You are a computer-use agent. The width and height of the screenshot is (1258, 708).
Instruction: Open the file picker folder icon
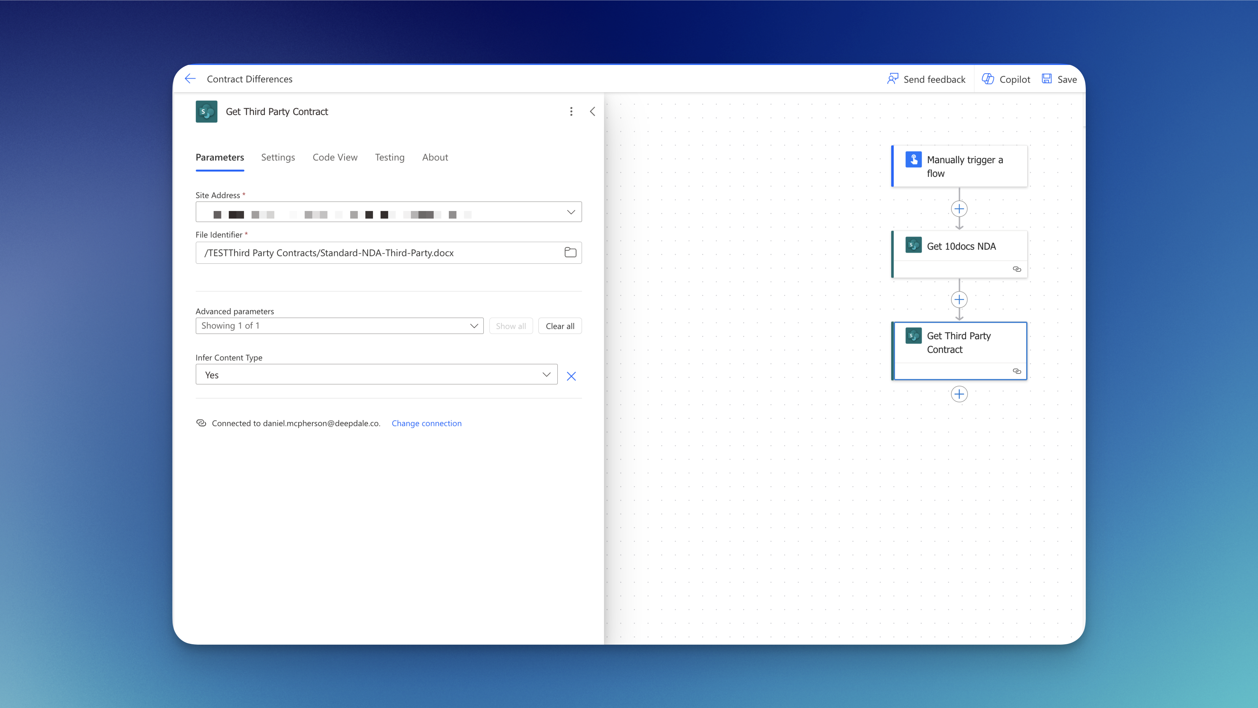tap(570, 252)
